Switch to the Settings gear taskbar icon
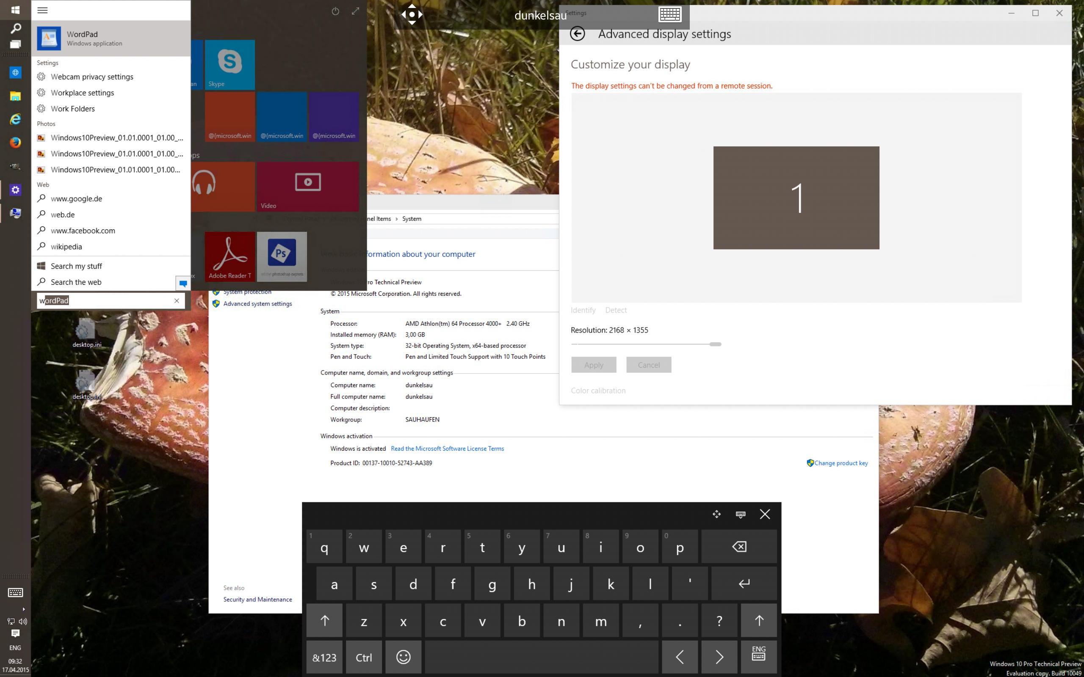Viewport: 1084px width, 677px height. pos(15,190)
